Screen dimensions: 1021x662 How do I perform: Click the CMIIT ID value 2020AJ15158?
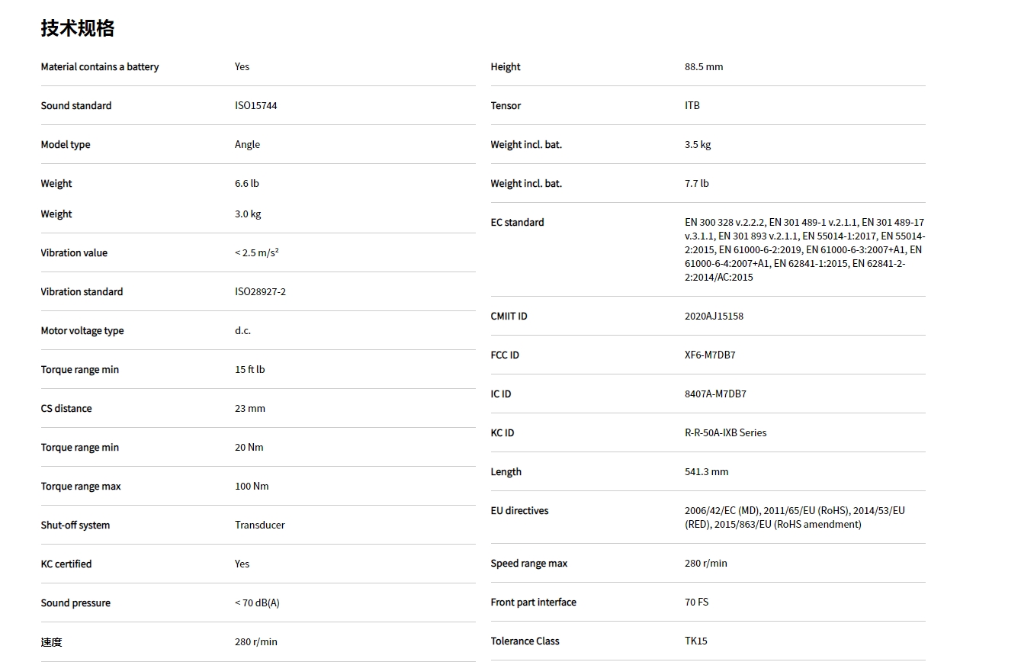(714, 317)
